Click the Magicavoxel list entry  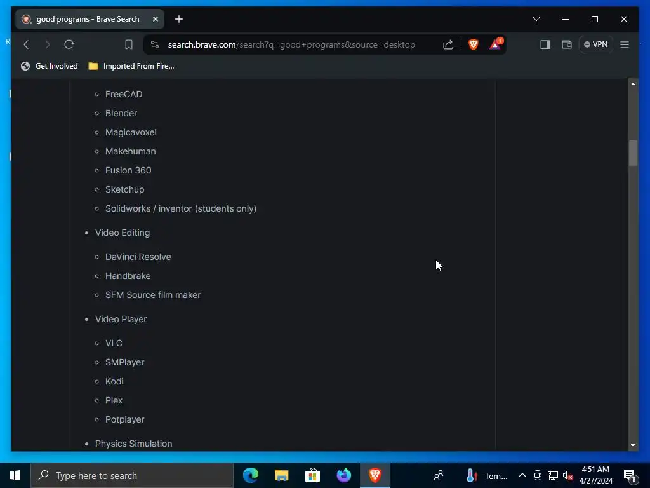coord(131,132)
